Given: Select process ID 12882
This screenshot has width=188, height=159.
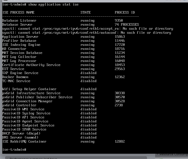Looking at the screenshot, I should [120, 142].
